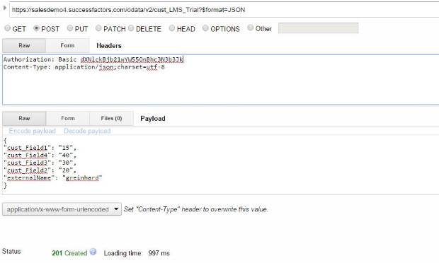Switch Headers to Form tab
439x263 pixels.
[67, 45]
